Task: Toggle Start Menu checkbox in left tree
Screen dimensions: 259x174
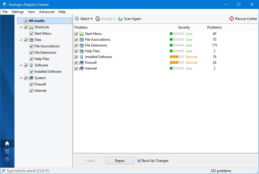Action: tap(31, 34)
